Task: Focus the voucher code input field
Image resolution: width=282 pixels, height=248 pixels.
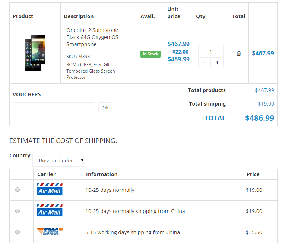Action: [53, 109]
